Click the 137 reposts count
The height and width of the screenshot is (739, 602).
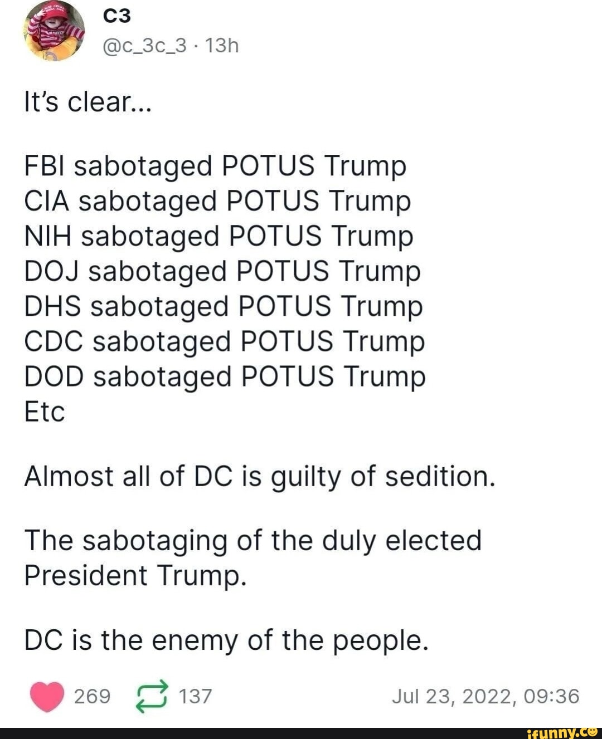coord(195,696)
